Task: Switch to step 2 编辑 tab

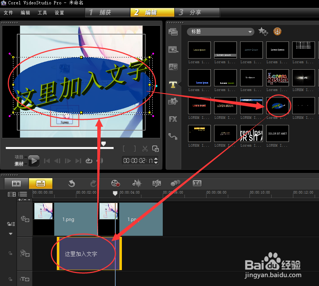Action: click(x=152, y=13)
